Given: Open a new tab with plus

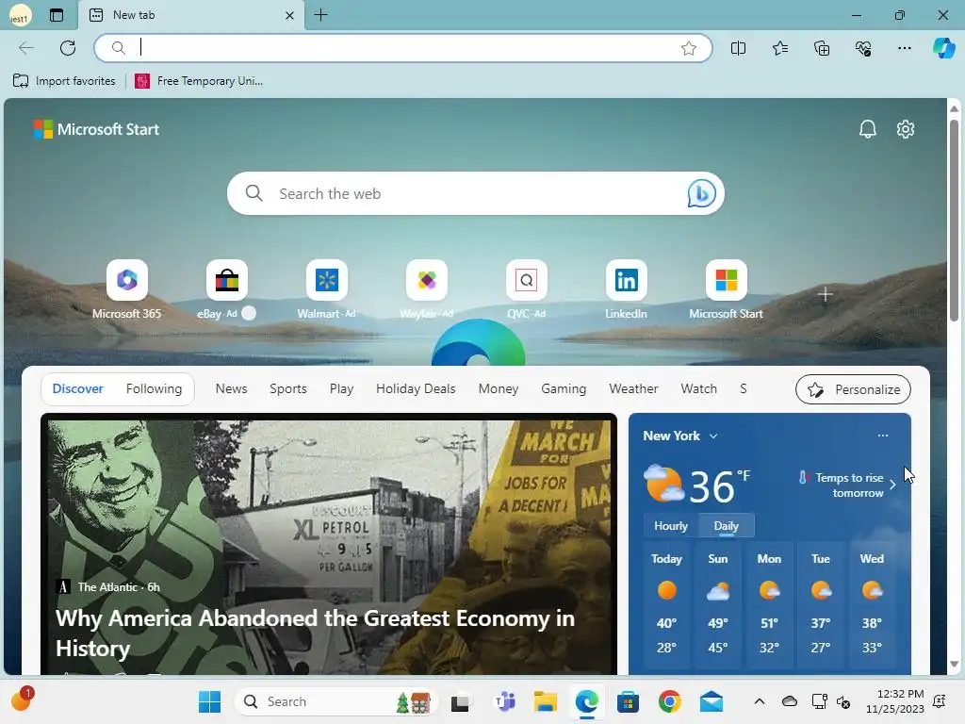Looking at the screenshot, I should [x=320, y=15].
